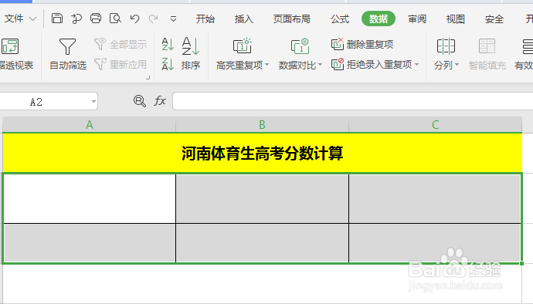Select column B header
The height and width of the screenshot is (304, 533).
point(262,125)
